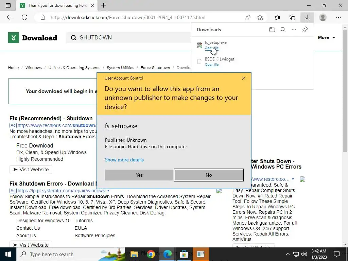348x261 pixels.
Task: Click the lp.pcsystemfix.com ad link
Action: click(61, 191)
